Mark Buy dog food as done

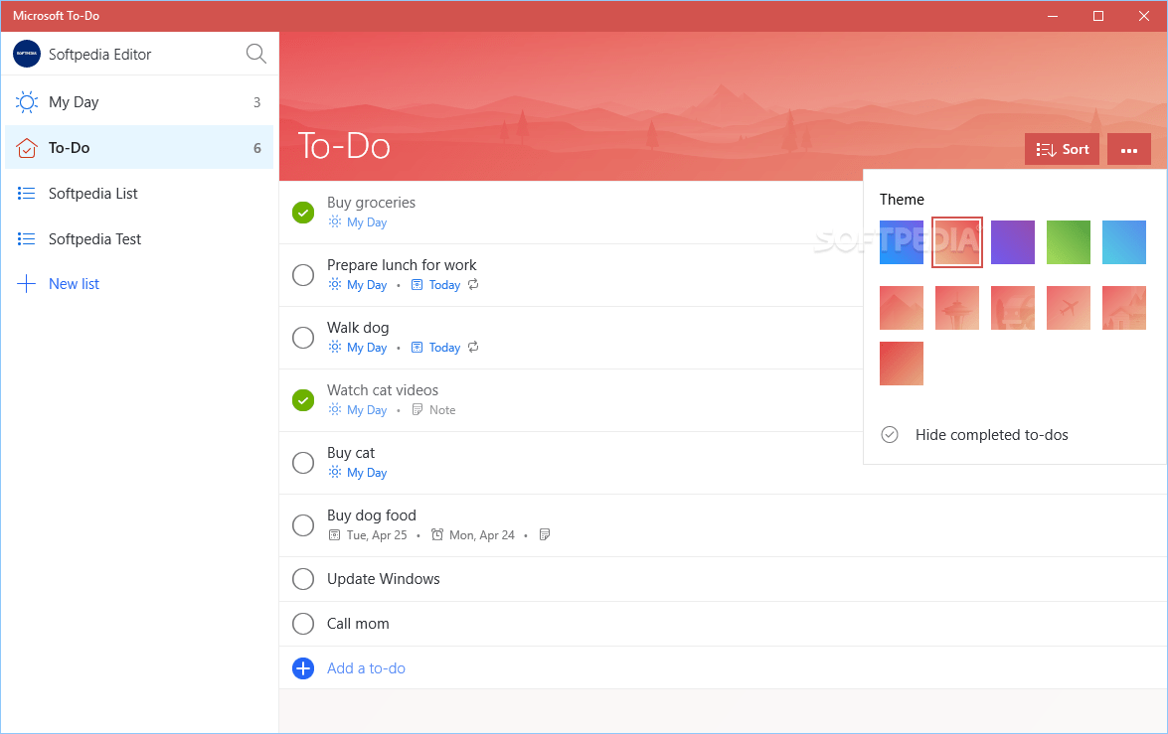(303, 525)
